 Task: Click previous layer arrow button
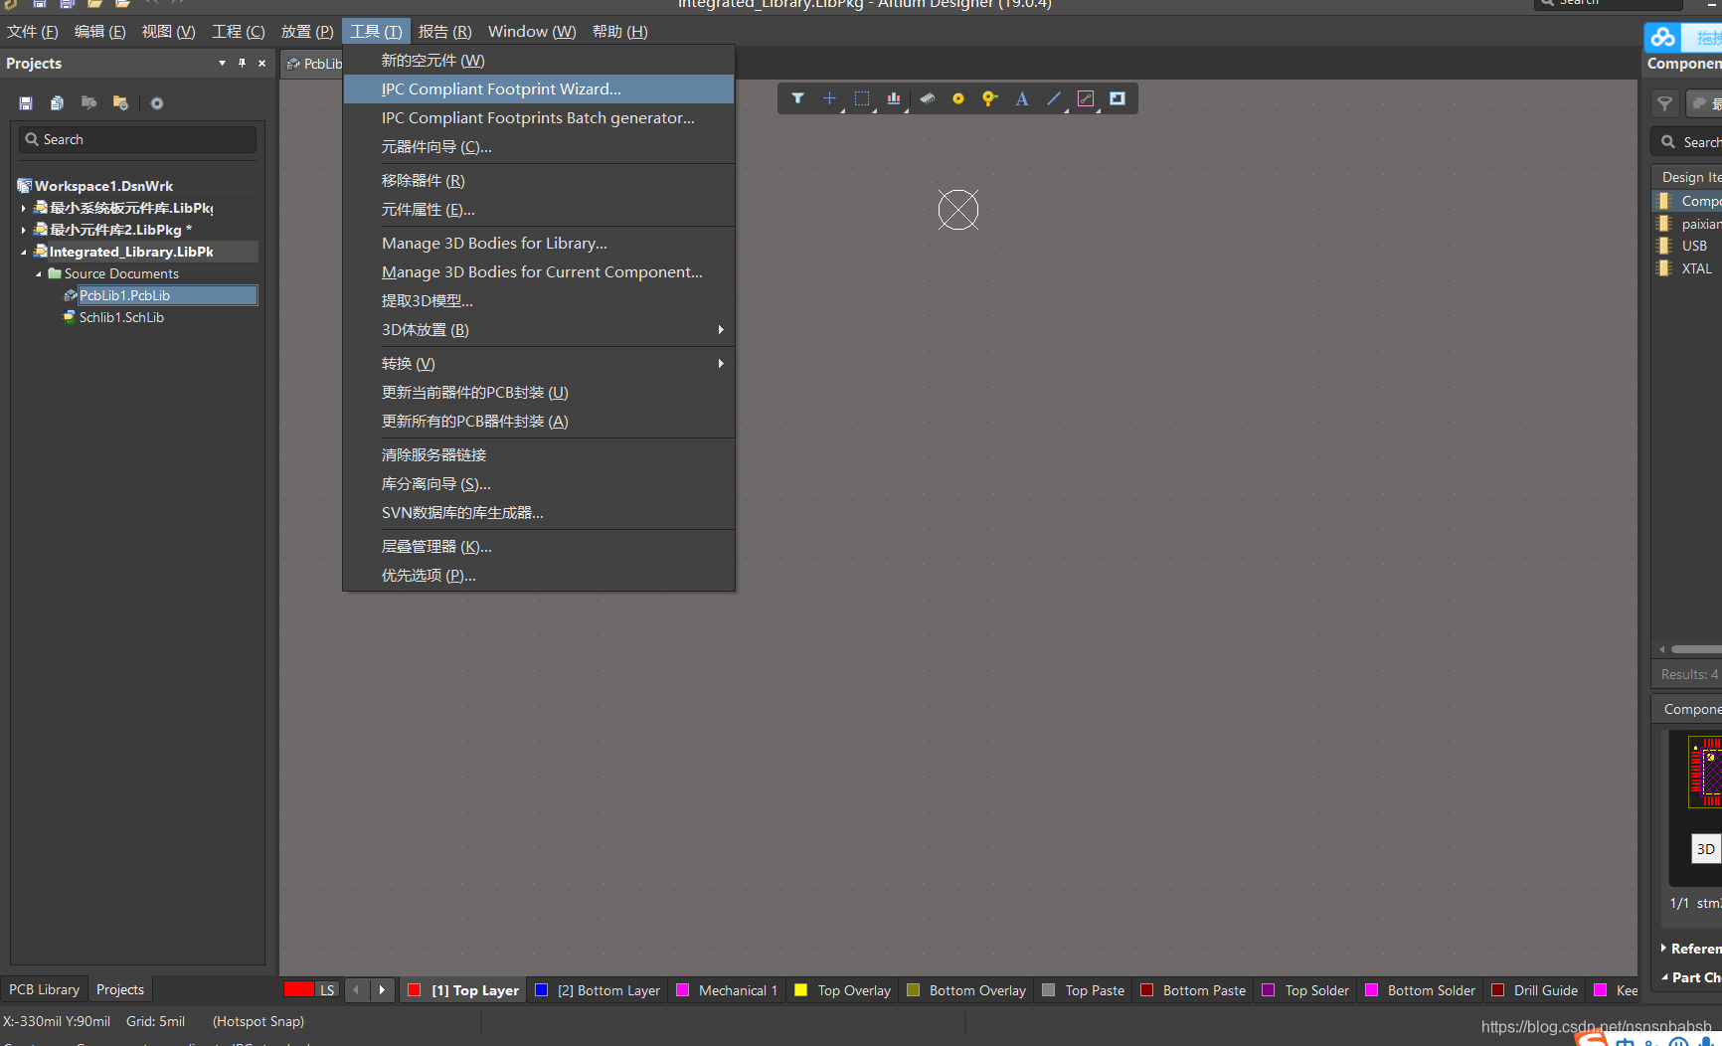[357, 990]
